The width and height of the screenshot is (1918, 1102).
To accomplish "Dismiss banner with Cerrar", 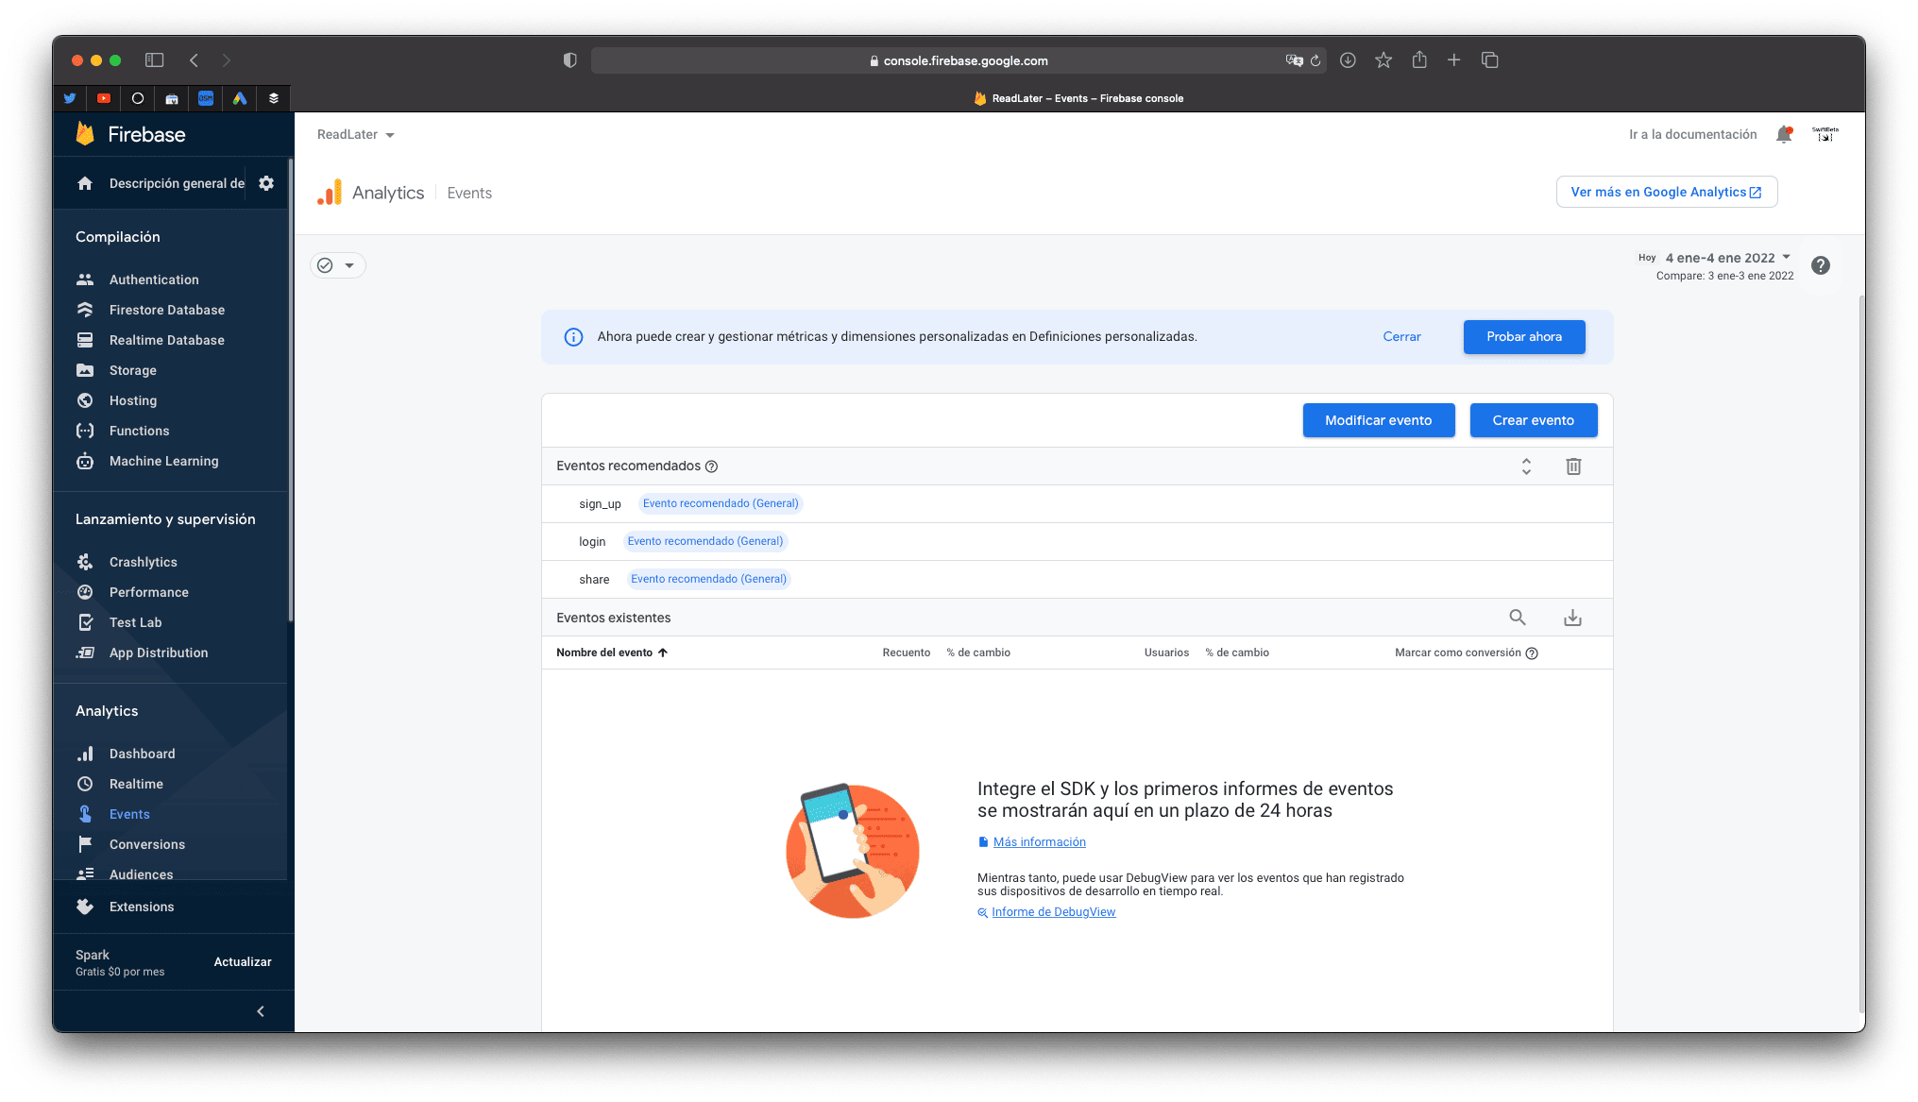I will (1401, 337).
